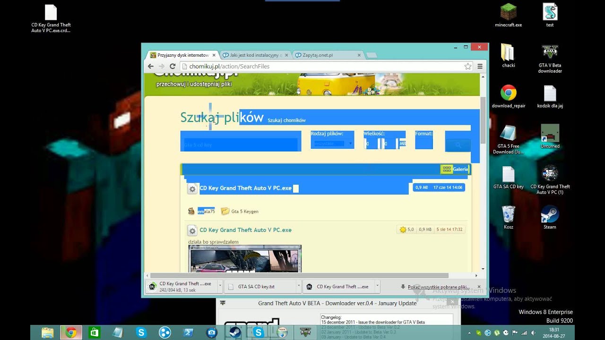Open first Skype icon in taskbar

coord(141,332)
